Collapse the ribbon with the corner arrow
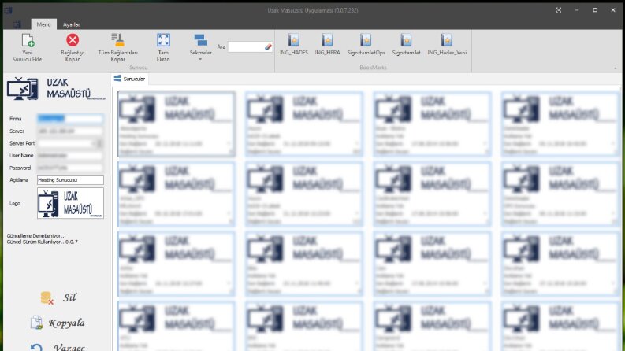This screenshot has width=625, height=351. point(615,68)
